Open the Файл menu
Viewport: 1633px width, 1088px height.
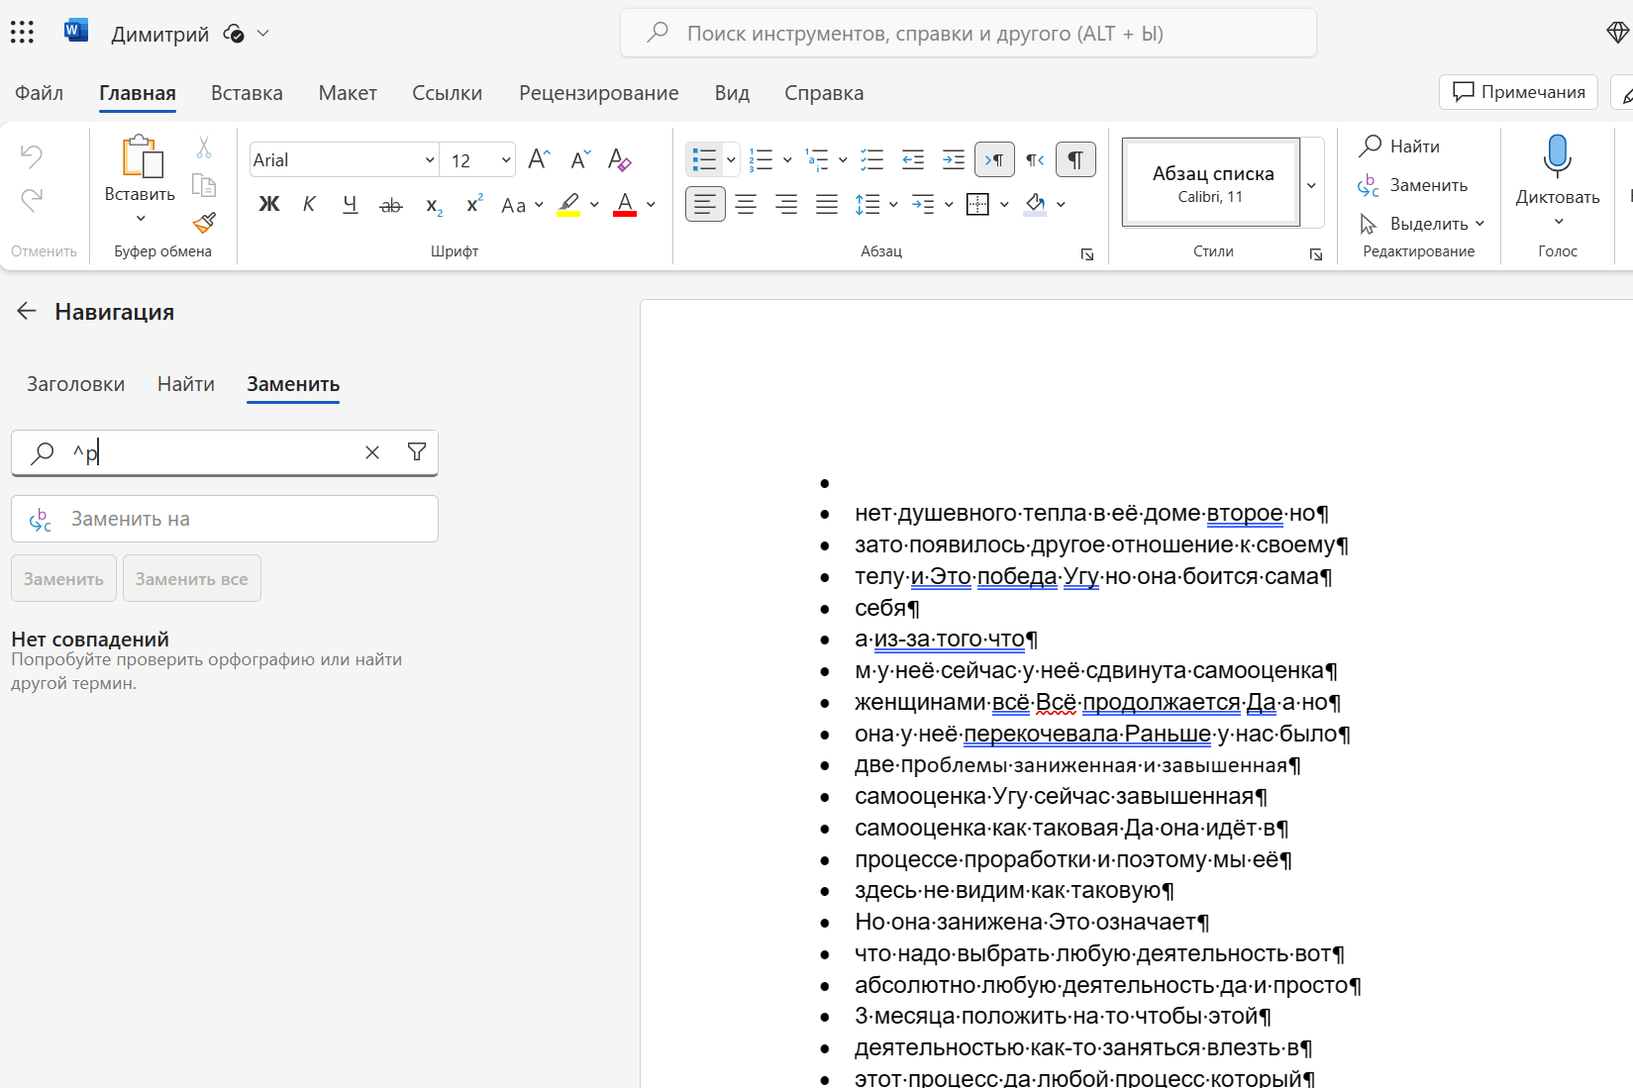coord(40,92)
